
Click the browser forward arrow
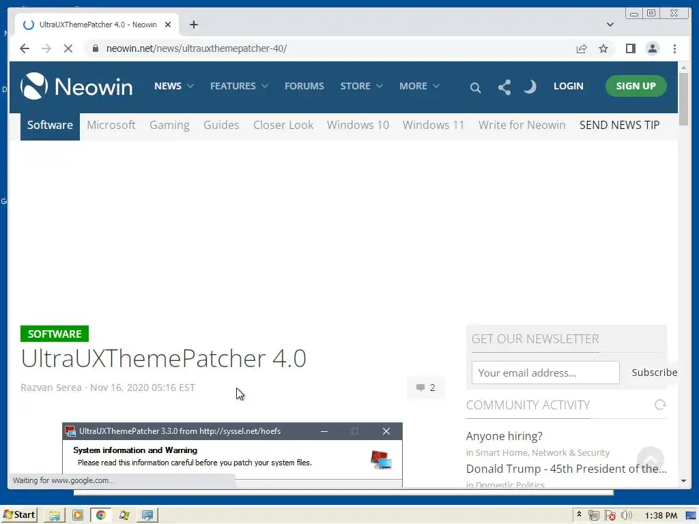46,48
